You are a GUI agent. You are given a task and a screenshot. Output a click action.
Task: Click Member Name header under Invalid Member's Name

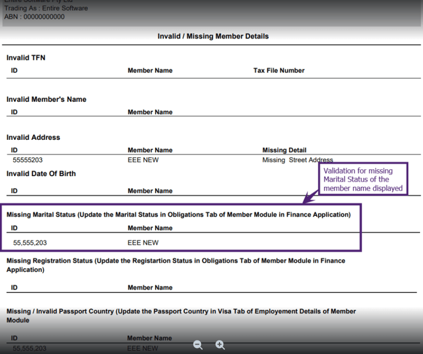(150, 112)
